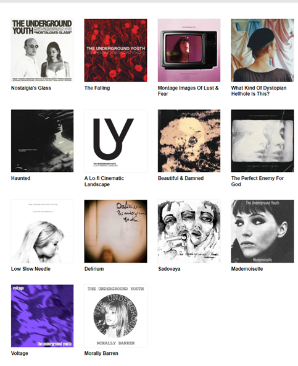Viewport: 298px width, 366px height.
Task: Go to the A Lo-fi Cinematic Landscape title
Action: (x=104, y=181)
